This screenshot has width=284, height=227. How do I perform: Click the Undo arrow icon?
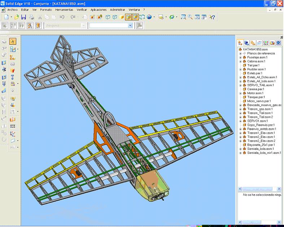[62, 17]
